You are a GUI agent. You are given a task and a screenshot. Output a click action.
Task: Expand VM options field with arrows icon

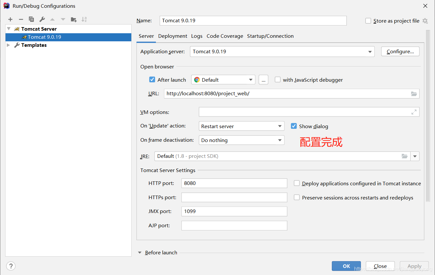(414, 112)
